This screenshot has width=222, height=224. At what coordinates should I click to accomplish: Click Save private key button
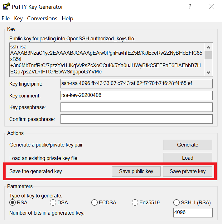coord(187,171)
